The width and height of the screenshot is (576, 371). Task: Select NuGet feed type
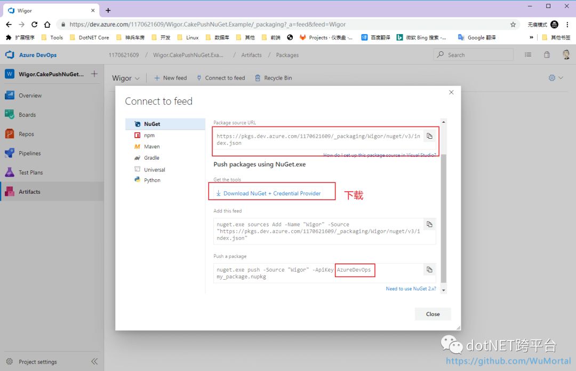[x=165, y=124]
